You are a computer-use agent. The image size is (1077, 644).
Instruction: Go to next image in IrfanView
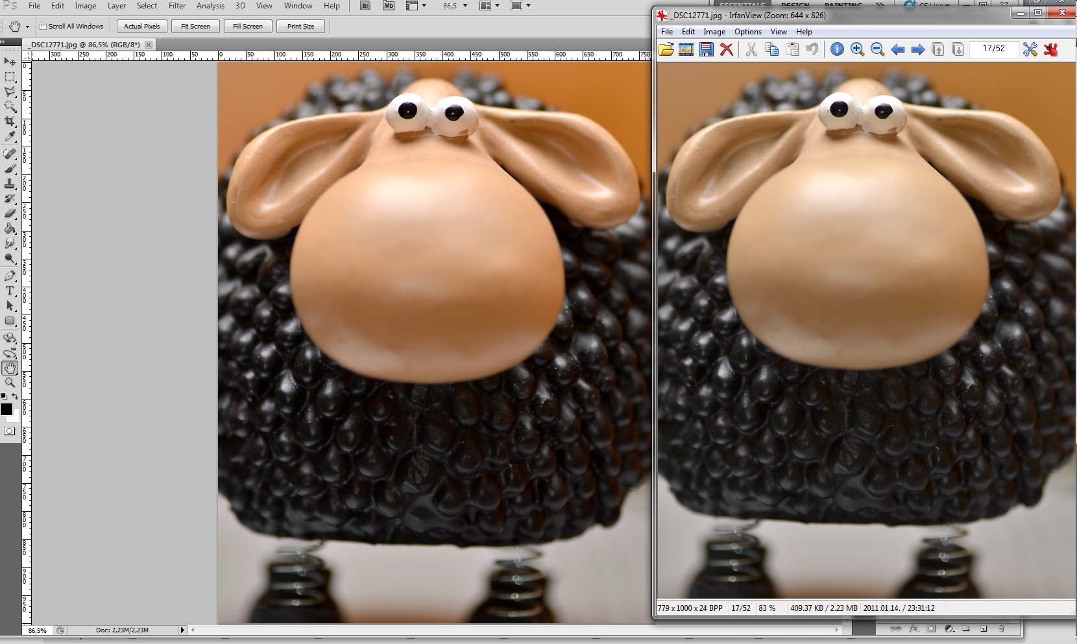point(918,49)
